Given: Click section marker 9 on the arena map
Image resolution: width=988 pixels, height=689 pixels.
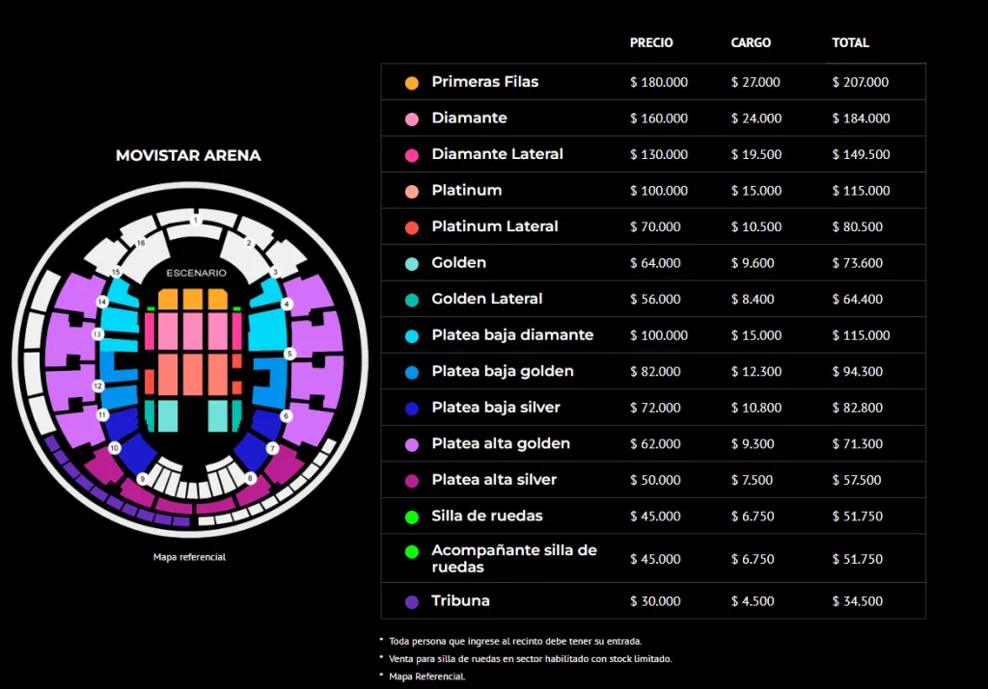Looking at the screenshot, I should coord(143,479).
